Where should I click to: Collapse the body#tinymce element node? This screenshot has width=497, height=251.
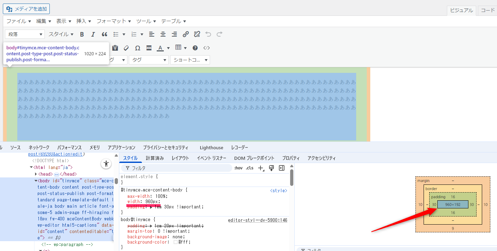point(36,181)
